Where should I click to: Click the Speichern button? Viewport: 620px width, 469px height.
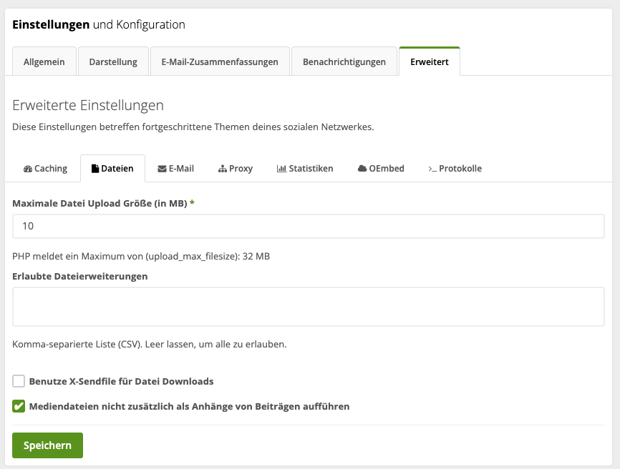tap(47, 445)
